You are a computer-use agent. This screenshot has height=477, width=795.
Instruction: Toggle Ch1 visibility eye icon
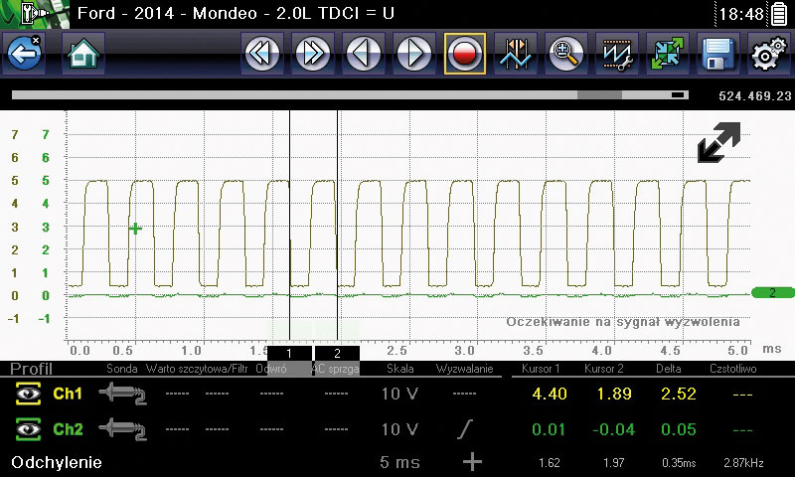point(26,395)
